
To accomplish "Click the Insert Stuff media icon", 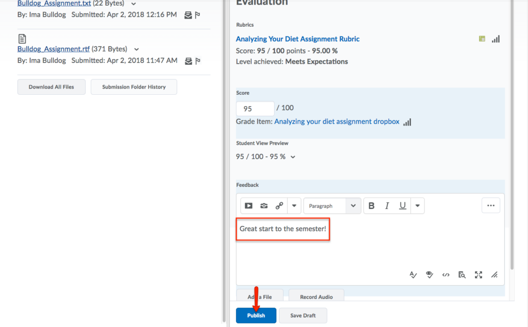I will click(x=249, y=206).
